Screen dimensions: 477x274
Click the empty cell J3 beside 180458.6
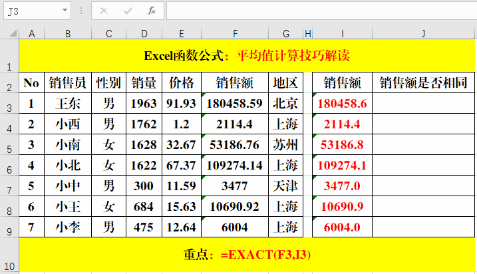(424, 103)
